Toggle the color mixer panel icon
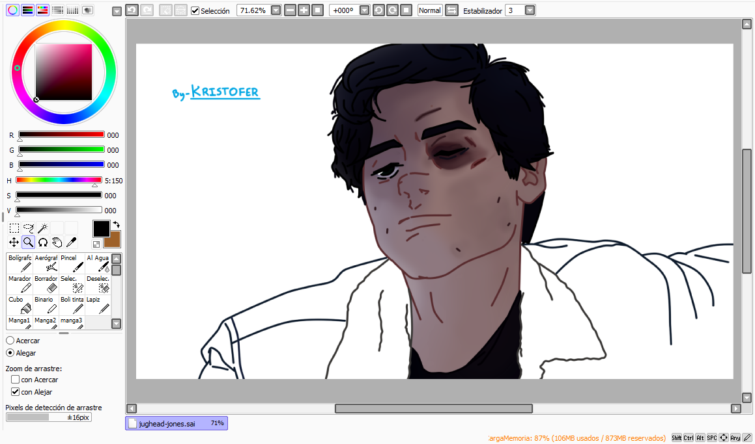Image resolution: width=755 pixels, height=444 pixels. click(x=57, y=10)
